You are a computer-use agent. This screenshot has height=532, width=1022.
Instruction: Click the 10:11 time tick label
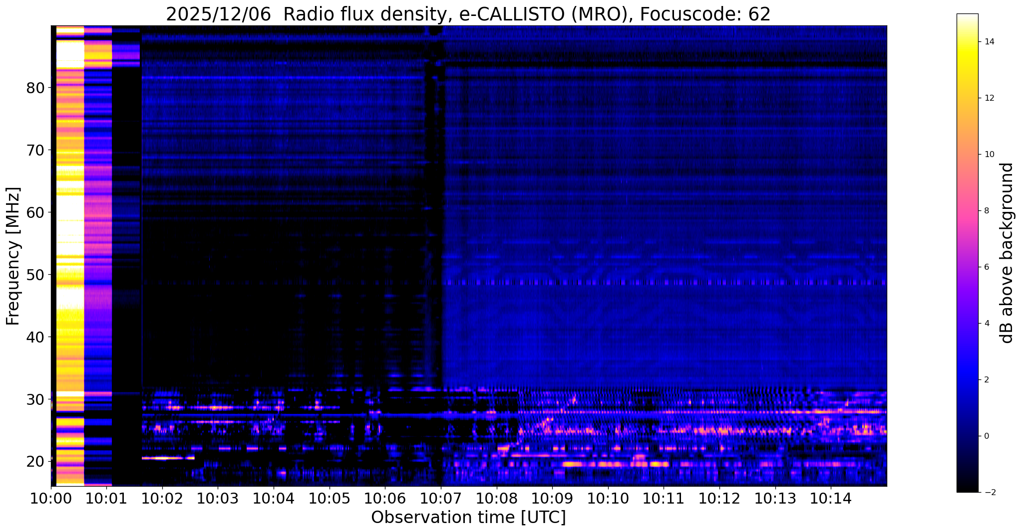pos(664,498)
